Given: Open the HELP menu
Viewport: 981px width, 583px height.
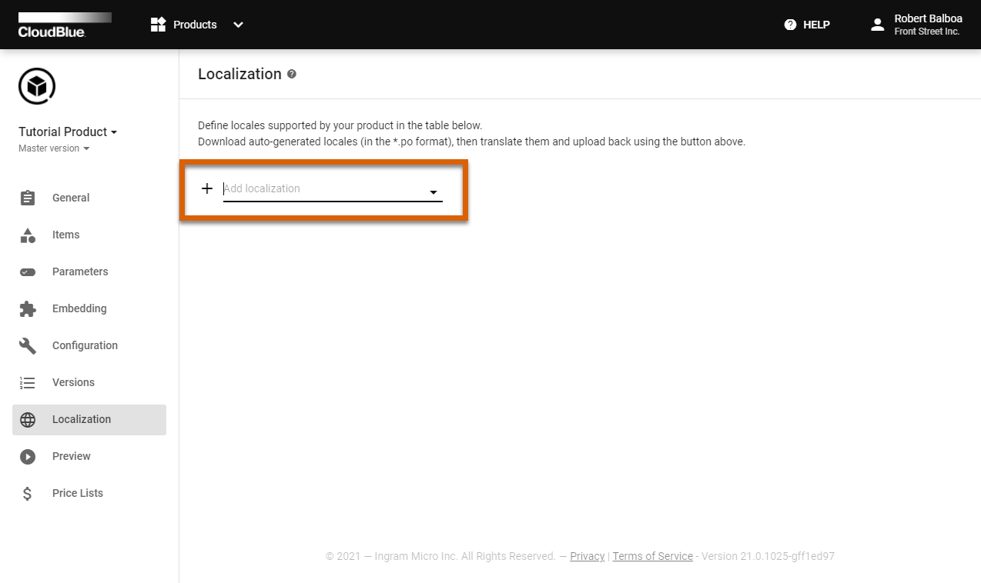Looking at the screenshot, I should (x=806, y=24).
